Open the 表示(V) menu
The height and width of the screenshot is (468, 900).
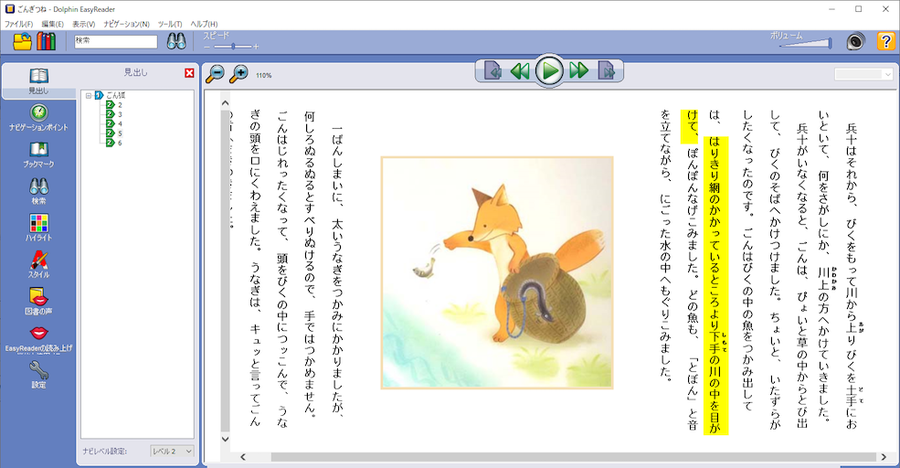(83, 24)
